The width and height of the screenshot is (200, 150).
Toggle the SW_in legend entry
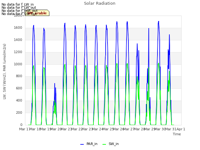[111, 144]
